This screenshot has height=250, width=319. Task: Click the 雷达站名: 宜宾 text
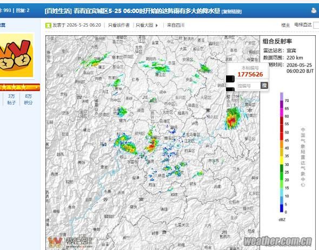(x=280, y=50)
